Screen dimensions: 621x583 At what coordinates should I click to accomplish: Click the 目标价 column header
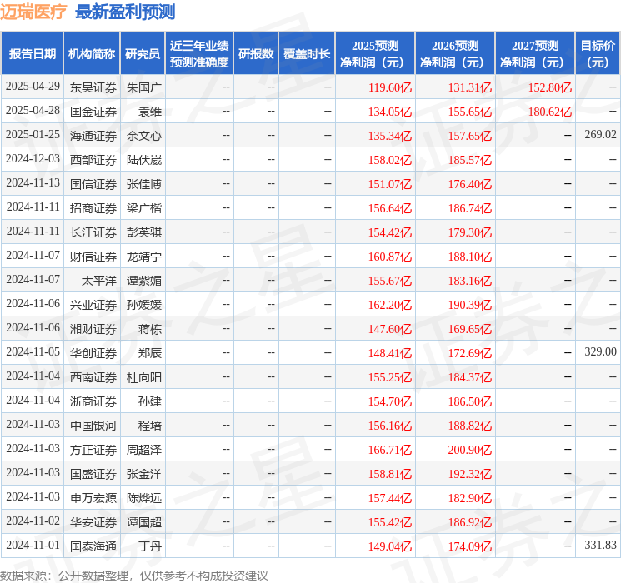(598, 53)
